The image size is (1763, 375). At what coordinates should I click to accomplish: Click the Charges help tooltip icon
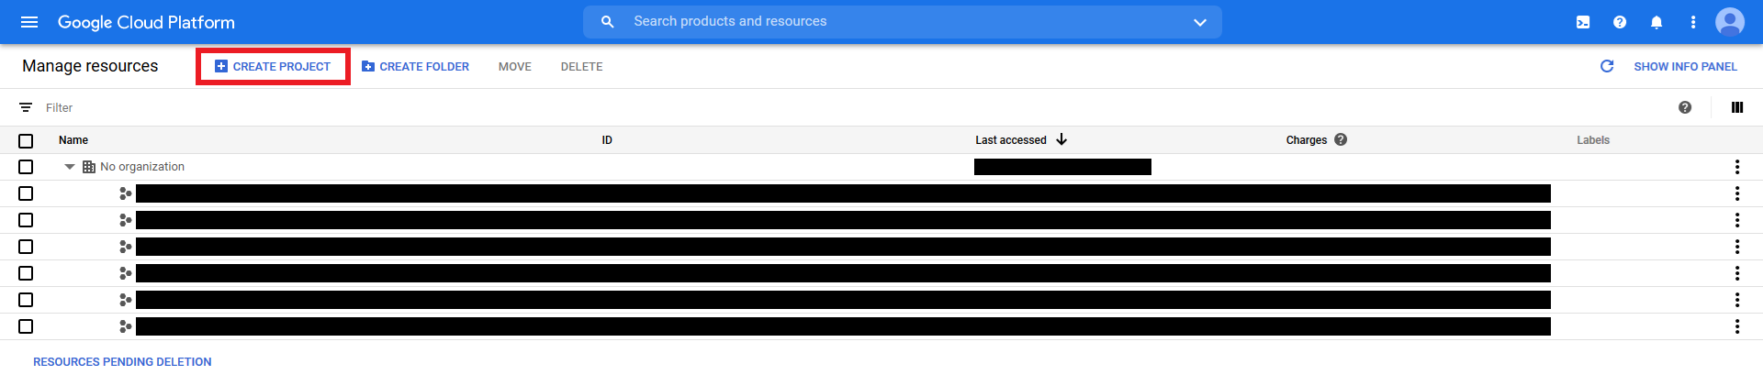point(1341,140)
